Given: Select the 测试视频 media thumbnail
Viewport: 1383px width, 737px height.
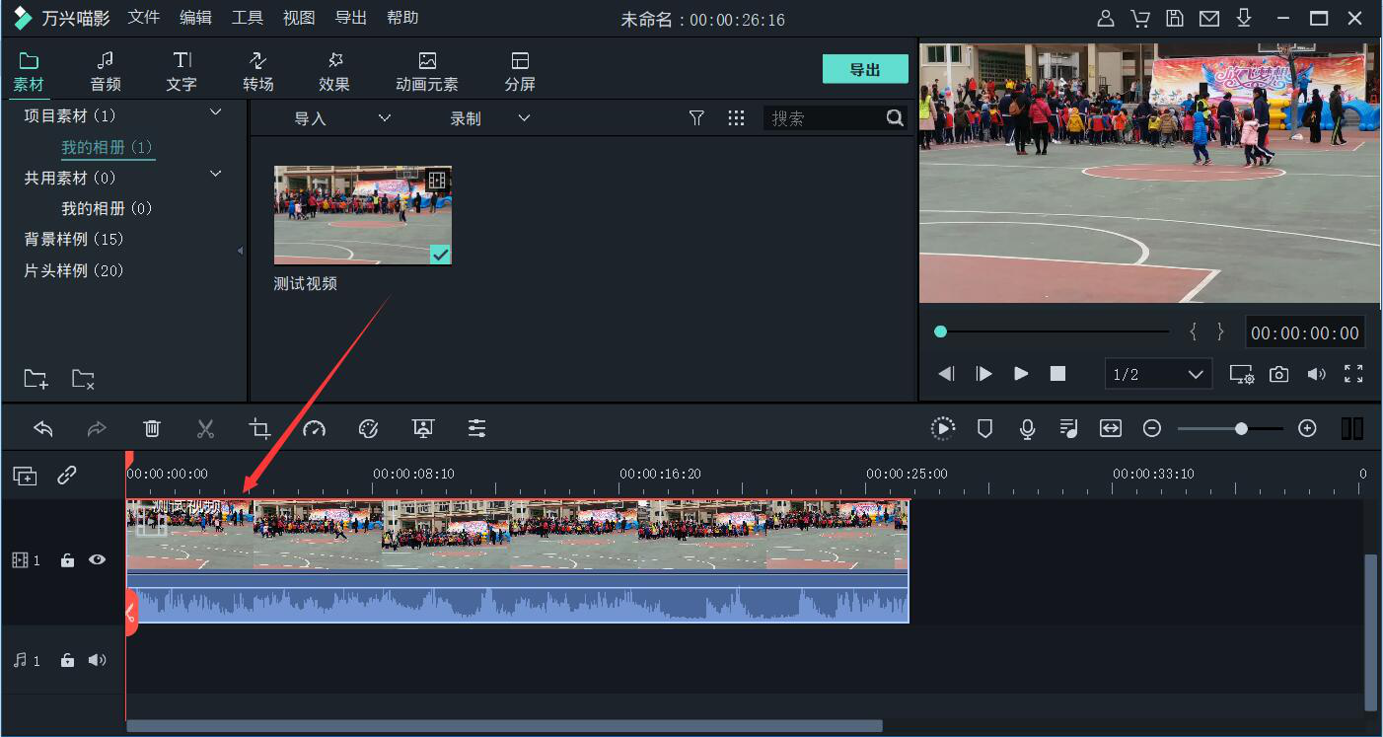Looking at the screenshot, I should click(362, 215).
